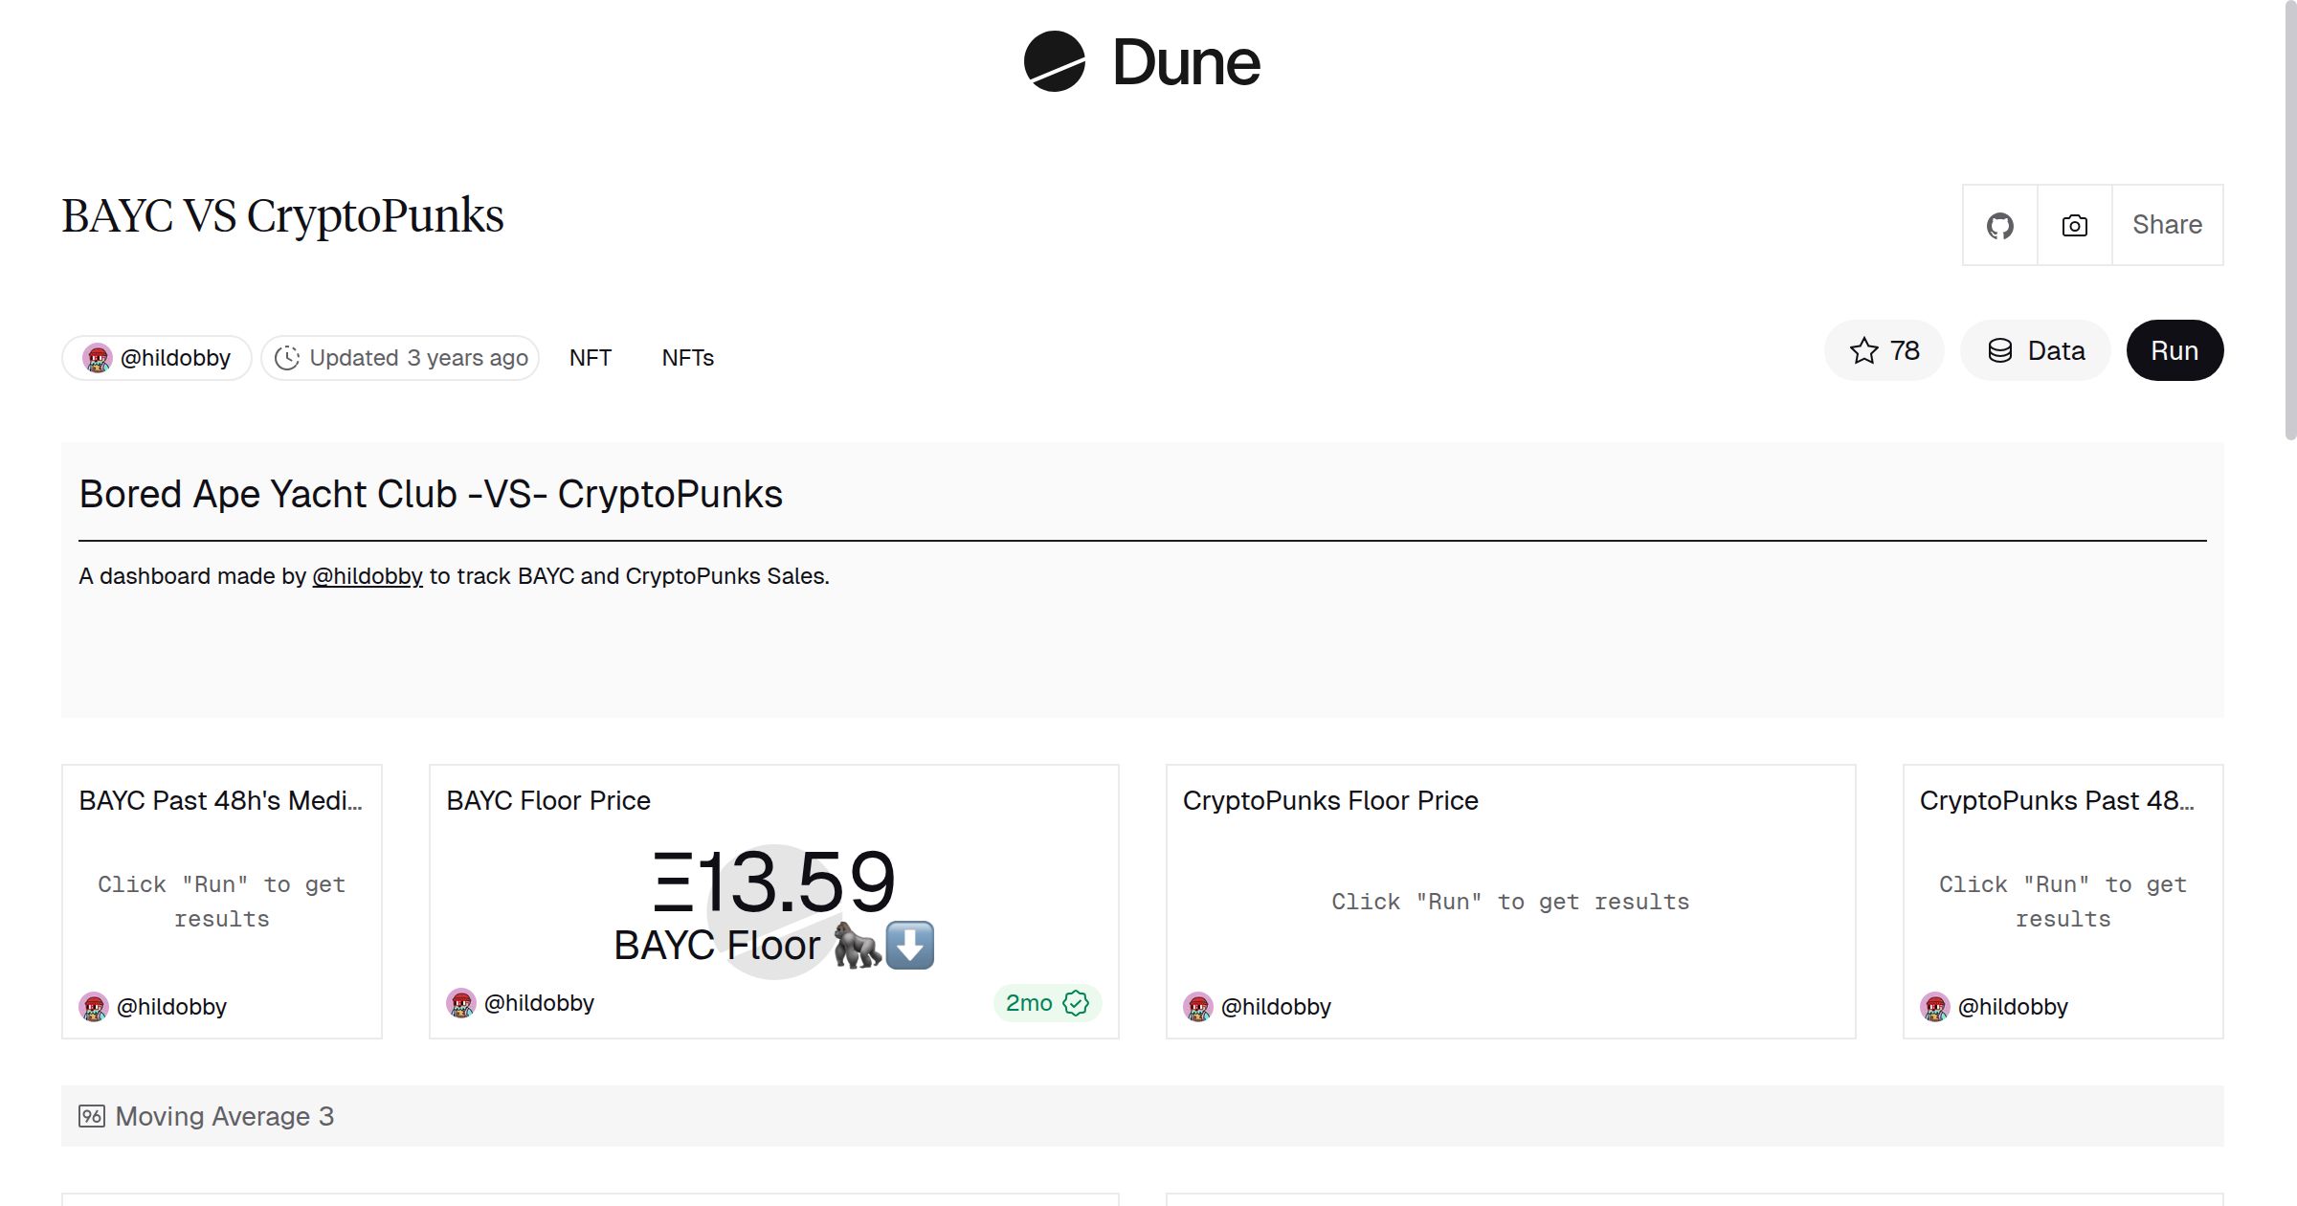This screenshot has height=1206, width=2297.
Task: Open @hildobby link in dashboard description
Action: pyautogui.click(x=368, y=576)
